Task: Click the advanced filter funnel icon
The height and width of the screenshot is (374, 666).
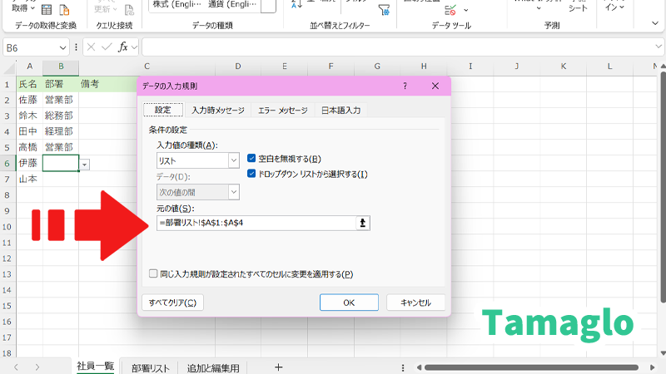Action: tap(384, 10)
